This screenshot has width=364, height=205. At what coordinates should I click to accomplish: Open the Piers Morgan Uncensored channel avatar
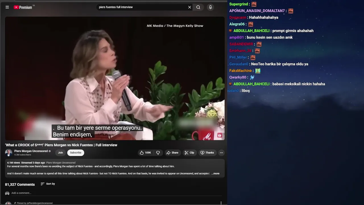coord(9,153)
